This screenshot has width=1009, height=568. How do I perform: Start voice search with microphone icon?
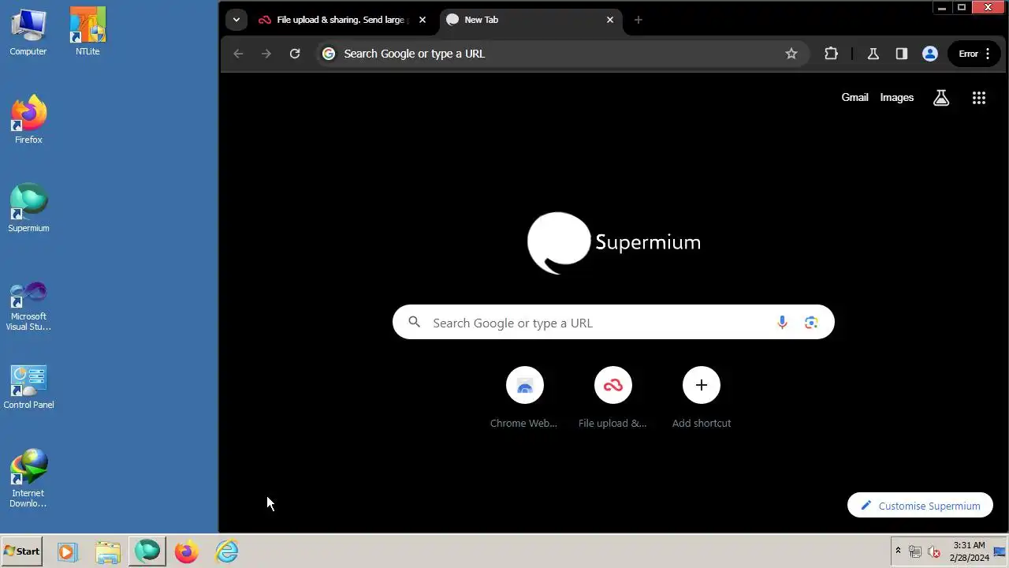point(782,323)
